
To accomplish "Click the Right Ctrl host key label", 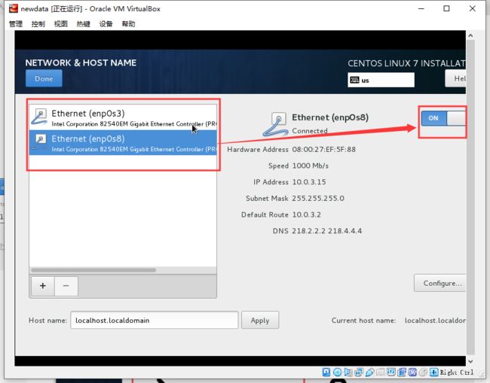I will point(457,372).
